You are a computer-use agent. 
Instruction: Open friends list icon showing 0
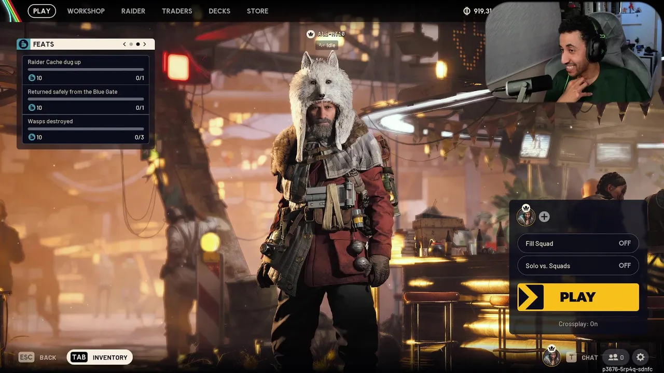coord(616,357)
